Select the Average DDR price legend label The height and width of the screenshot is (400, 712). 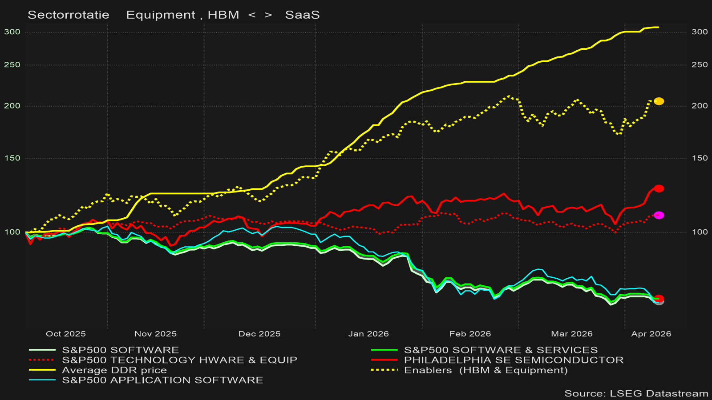[x=114, y=370]
